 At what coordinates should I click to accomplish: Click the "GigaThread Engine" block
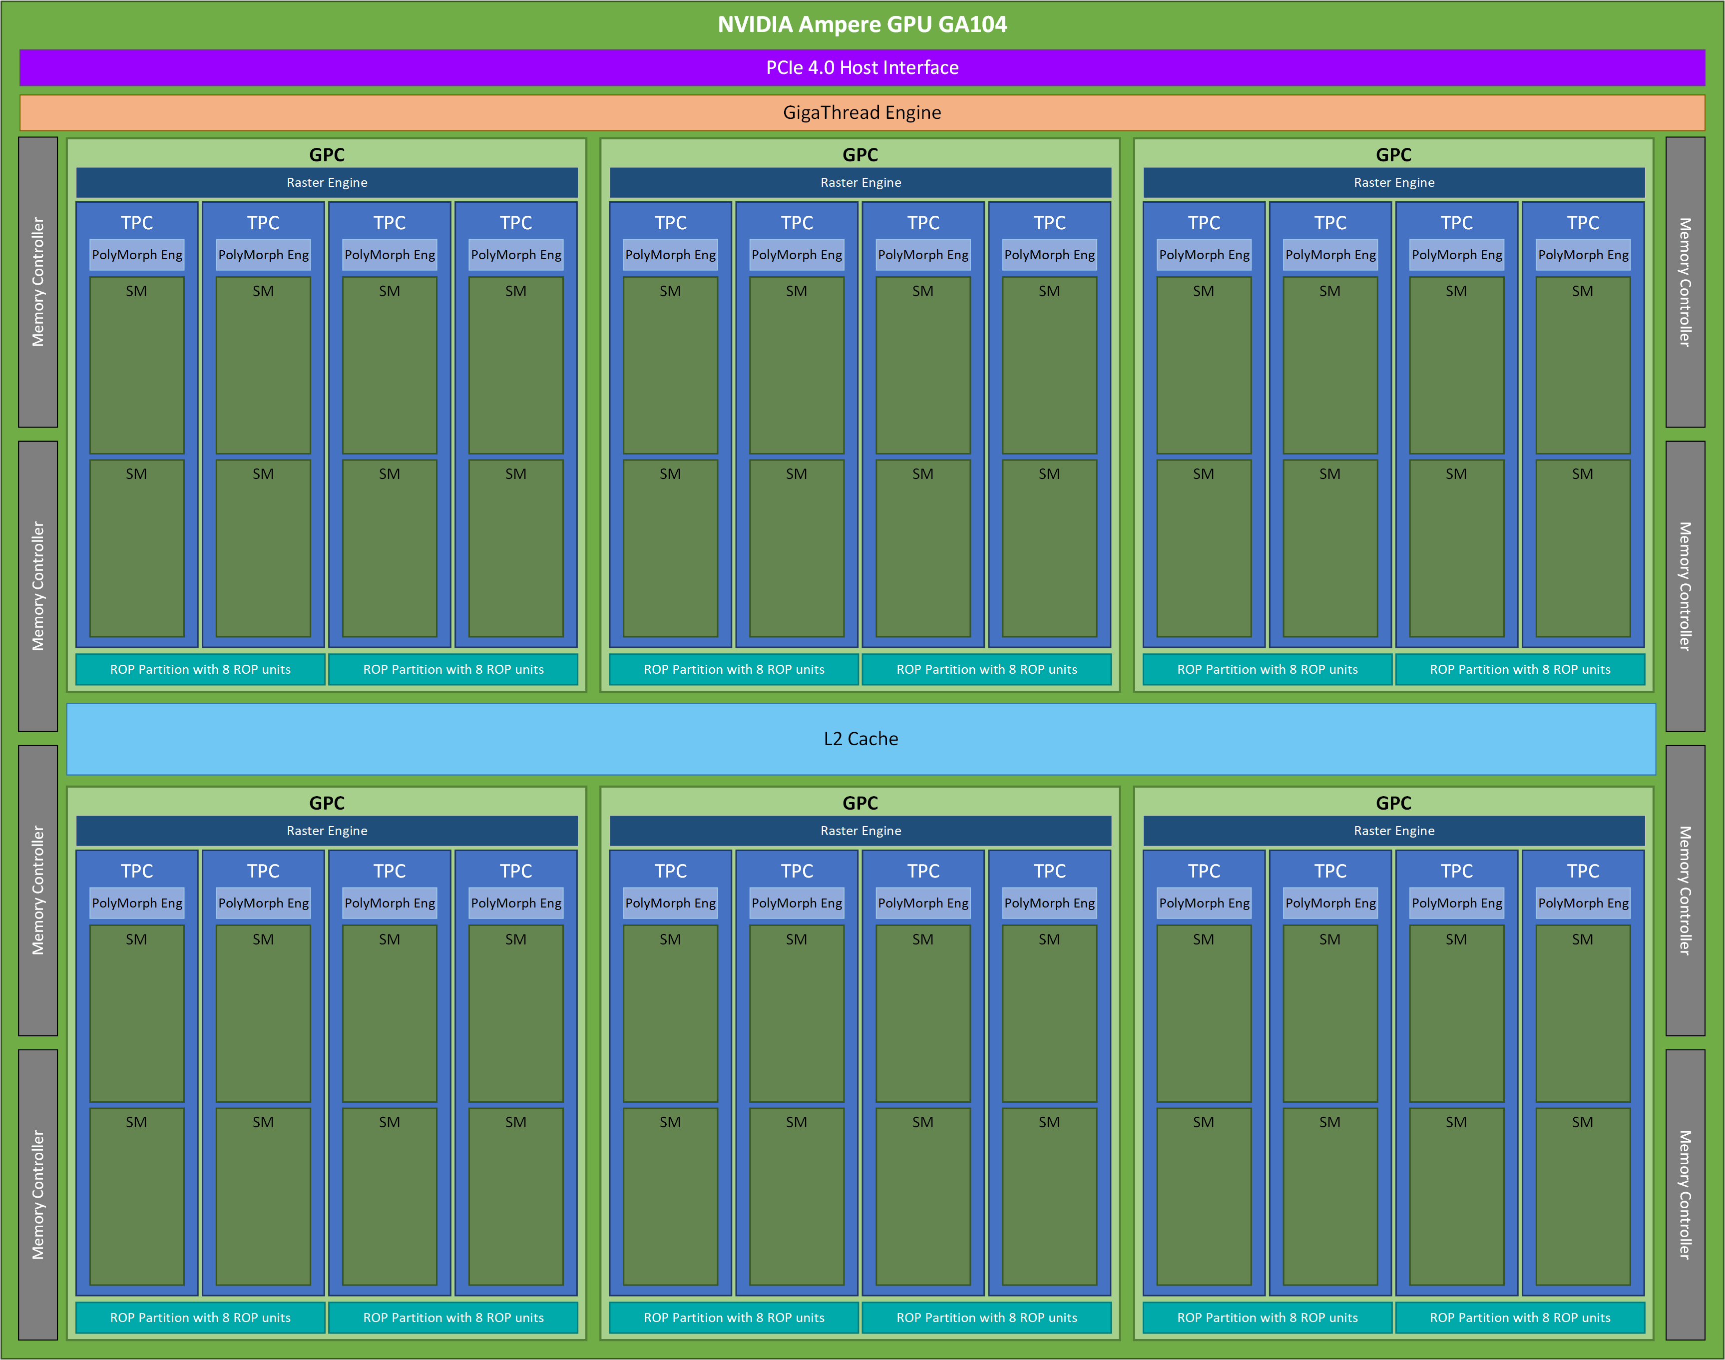[x=862, y=112]
